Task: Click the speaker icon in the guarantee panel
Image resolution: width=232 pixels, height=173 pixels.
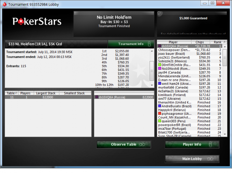Action: [x=160, y=14]
